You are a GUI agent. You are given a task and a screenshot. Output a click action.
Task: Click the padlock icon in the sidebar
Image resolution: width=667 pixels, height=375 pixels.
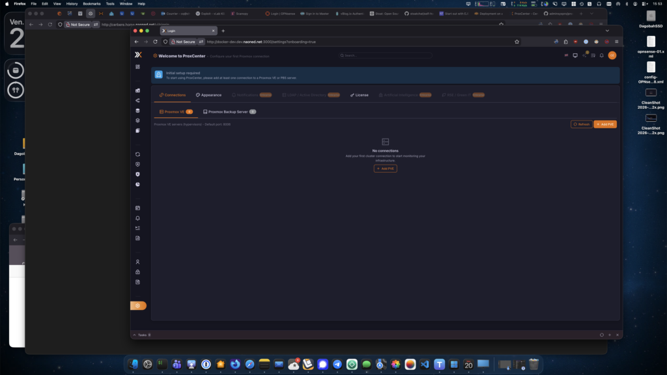point(138,271)
